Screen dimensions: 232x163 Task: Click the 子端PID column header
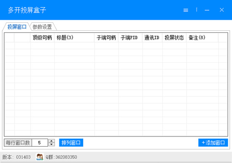tap(130, 37)
